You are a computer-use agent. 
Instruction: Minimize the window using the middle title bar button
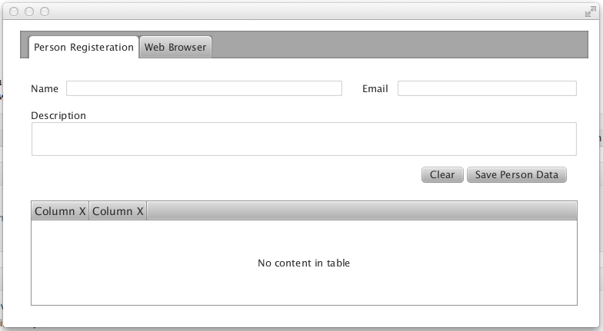click(29, 12)
